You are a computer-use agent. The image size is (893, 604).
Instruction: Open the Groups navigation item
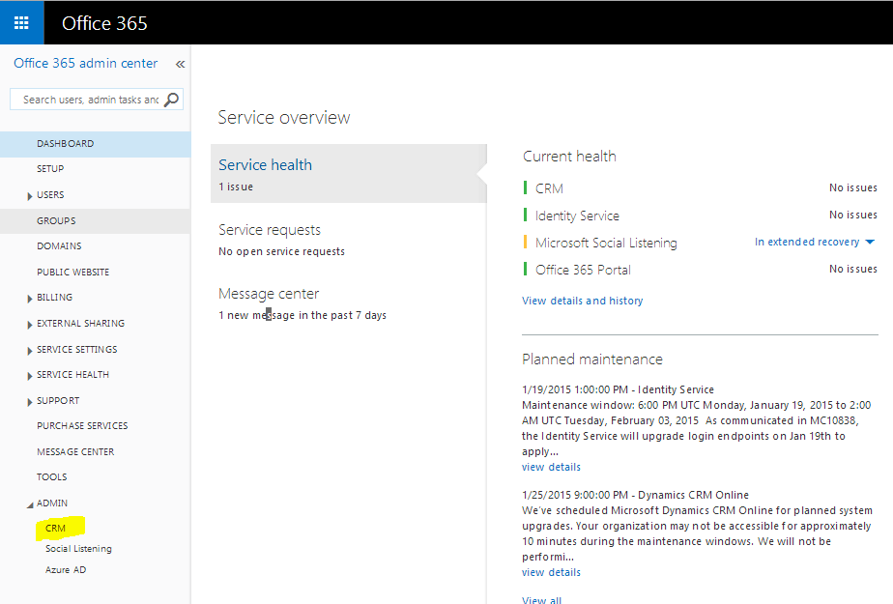tap(56, 221)
